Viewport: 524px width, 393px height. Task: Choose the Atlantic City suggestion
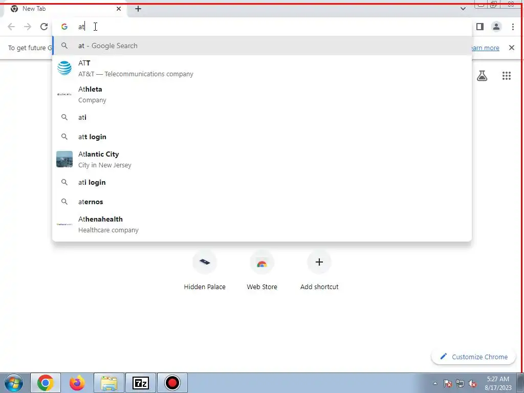262,160
